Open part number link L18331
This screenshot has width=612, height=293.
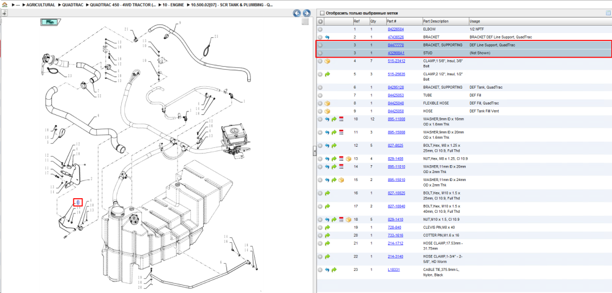[393, 270]
